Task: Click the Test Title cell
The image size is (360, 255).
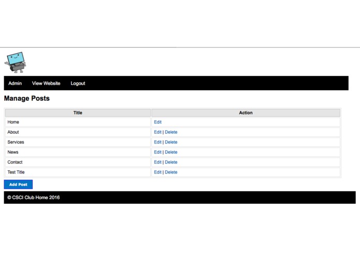Action: pos(78,172)
